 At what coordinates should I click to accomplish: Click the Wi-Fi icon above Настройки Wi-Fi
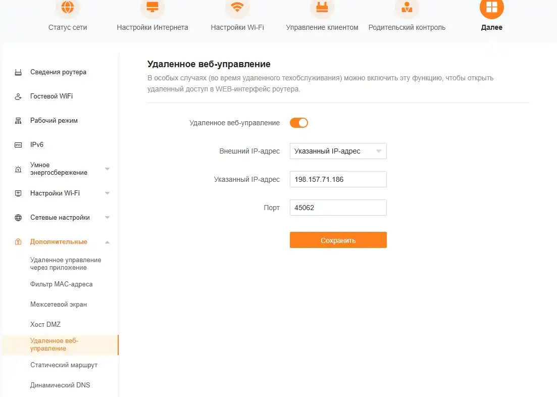(x=237, y=7)
